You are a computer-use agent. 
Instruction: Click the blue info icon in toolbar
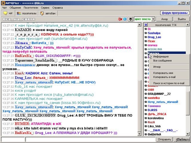(x=126, y=19)
